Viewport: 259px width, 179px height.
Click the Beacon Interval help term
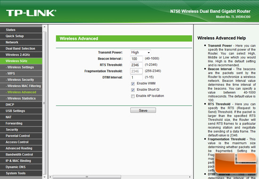(x=220, y=69)
